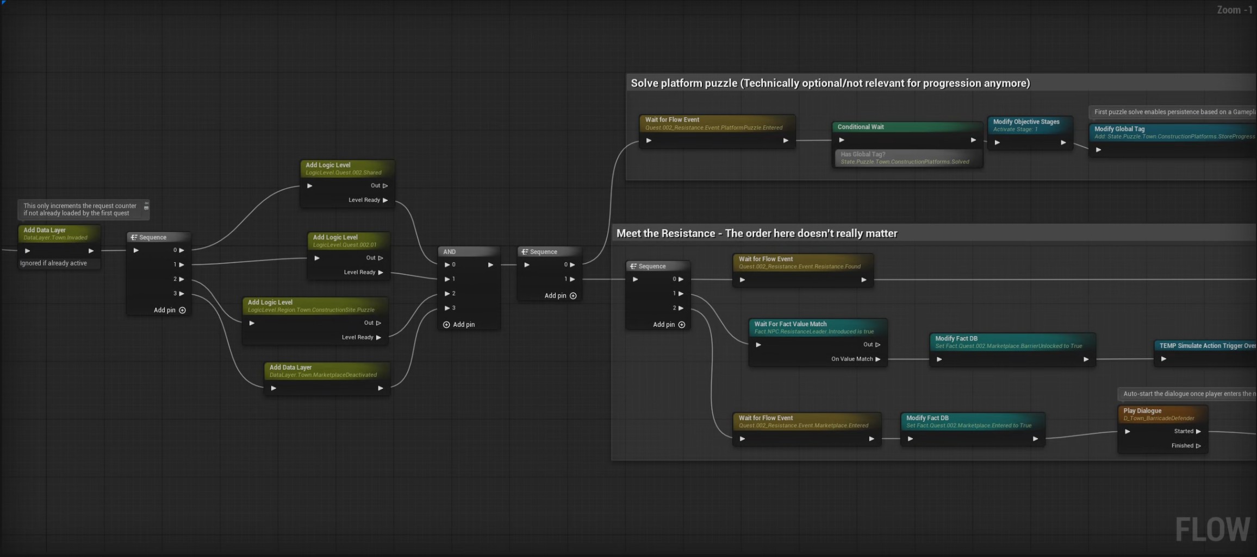Click Finished pin on Play Dialogue node
1257x557 pixels.
click(x=1198, y=446)
